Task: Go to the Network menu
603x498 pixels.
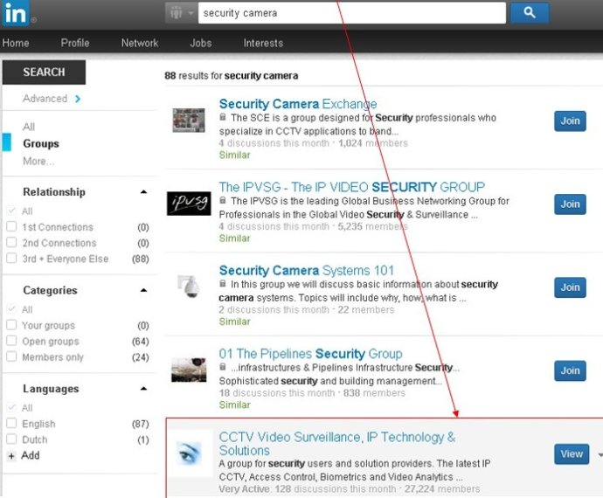Action: click(x=140, y=43)
